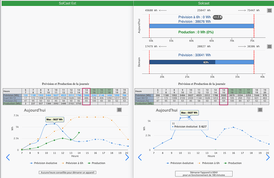Click the 63% Demain forecast progress bar
Viewport: 274px width, 178px height.
tap(201, 62)
